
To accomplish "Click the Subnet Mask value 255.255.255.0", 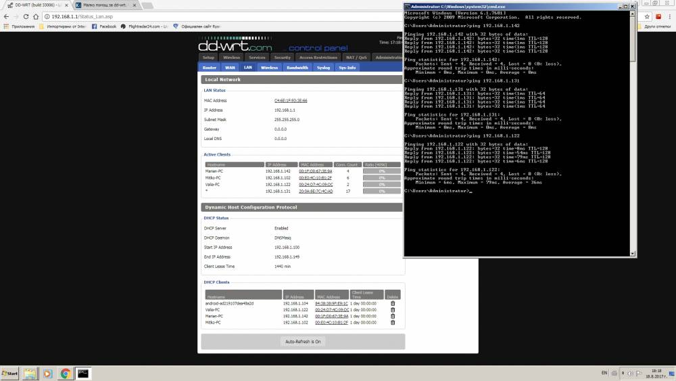I will (x=287, y=120).
